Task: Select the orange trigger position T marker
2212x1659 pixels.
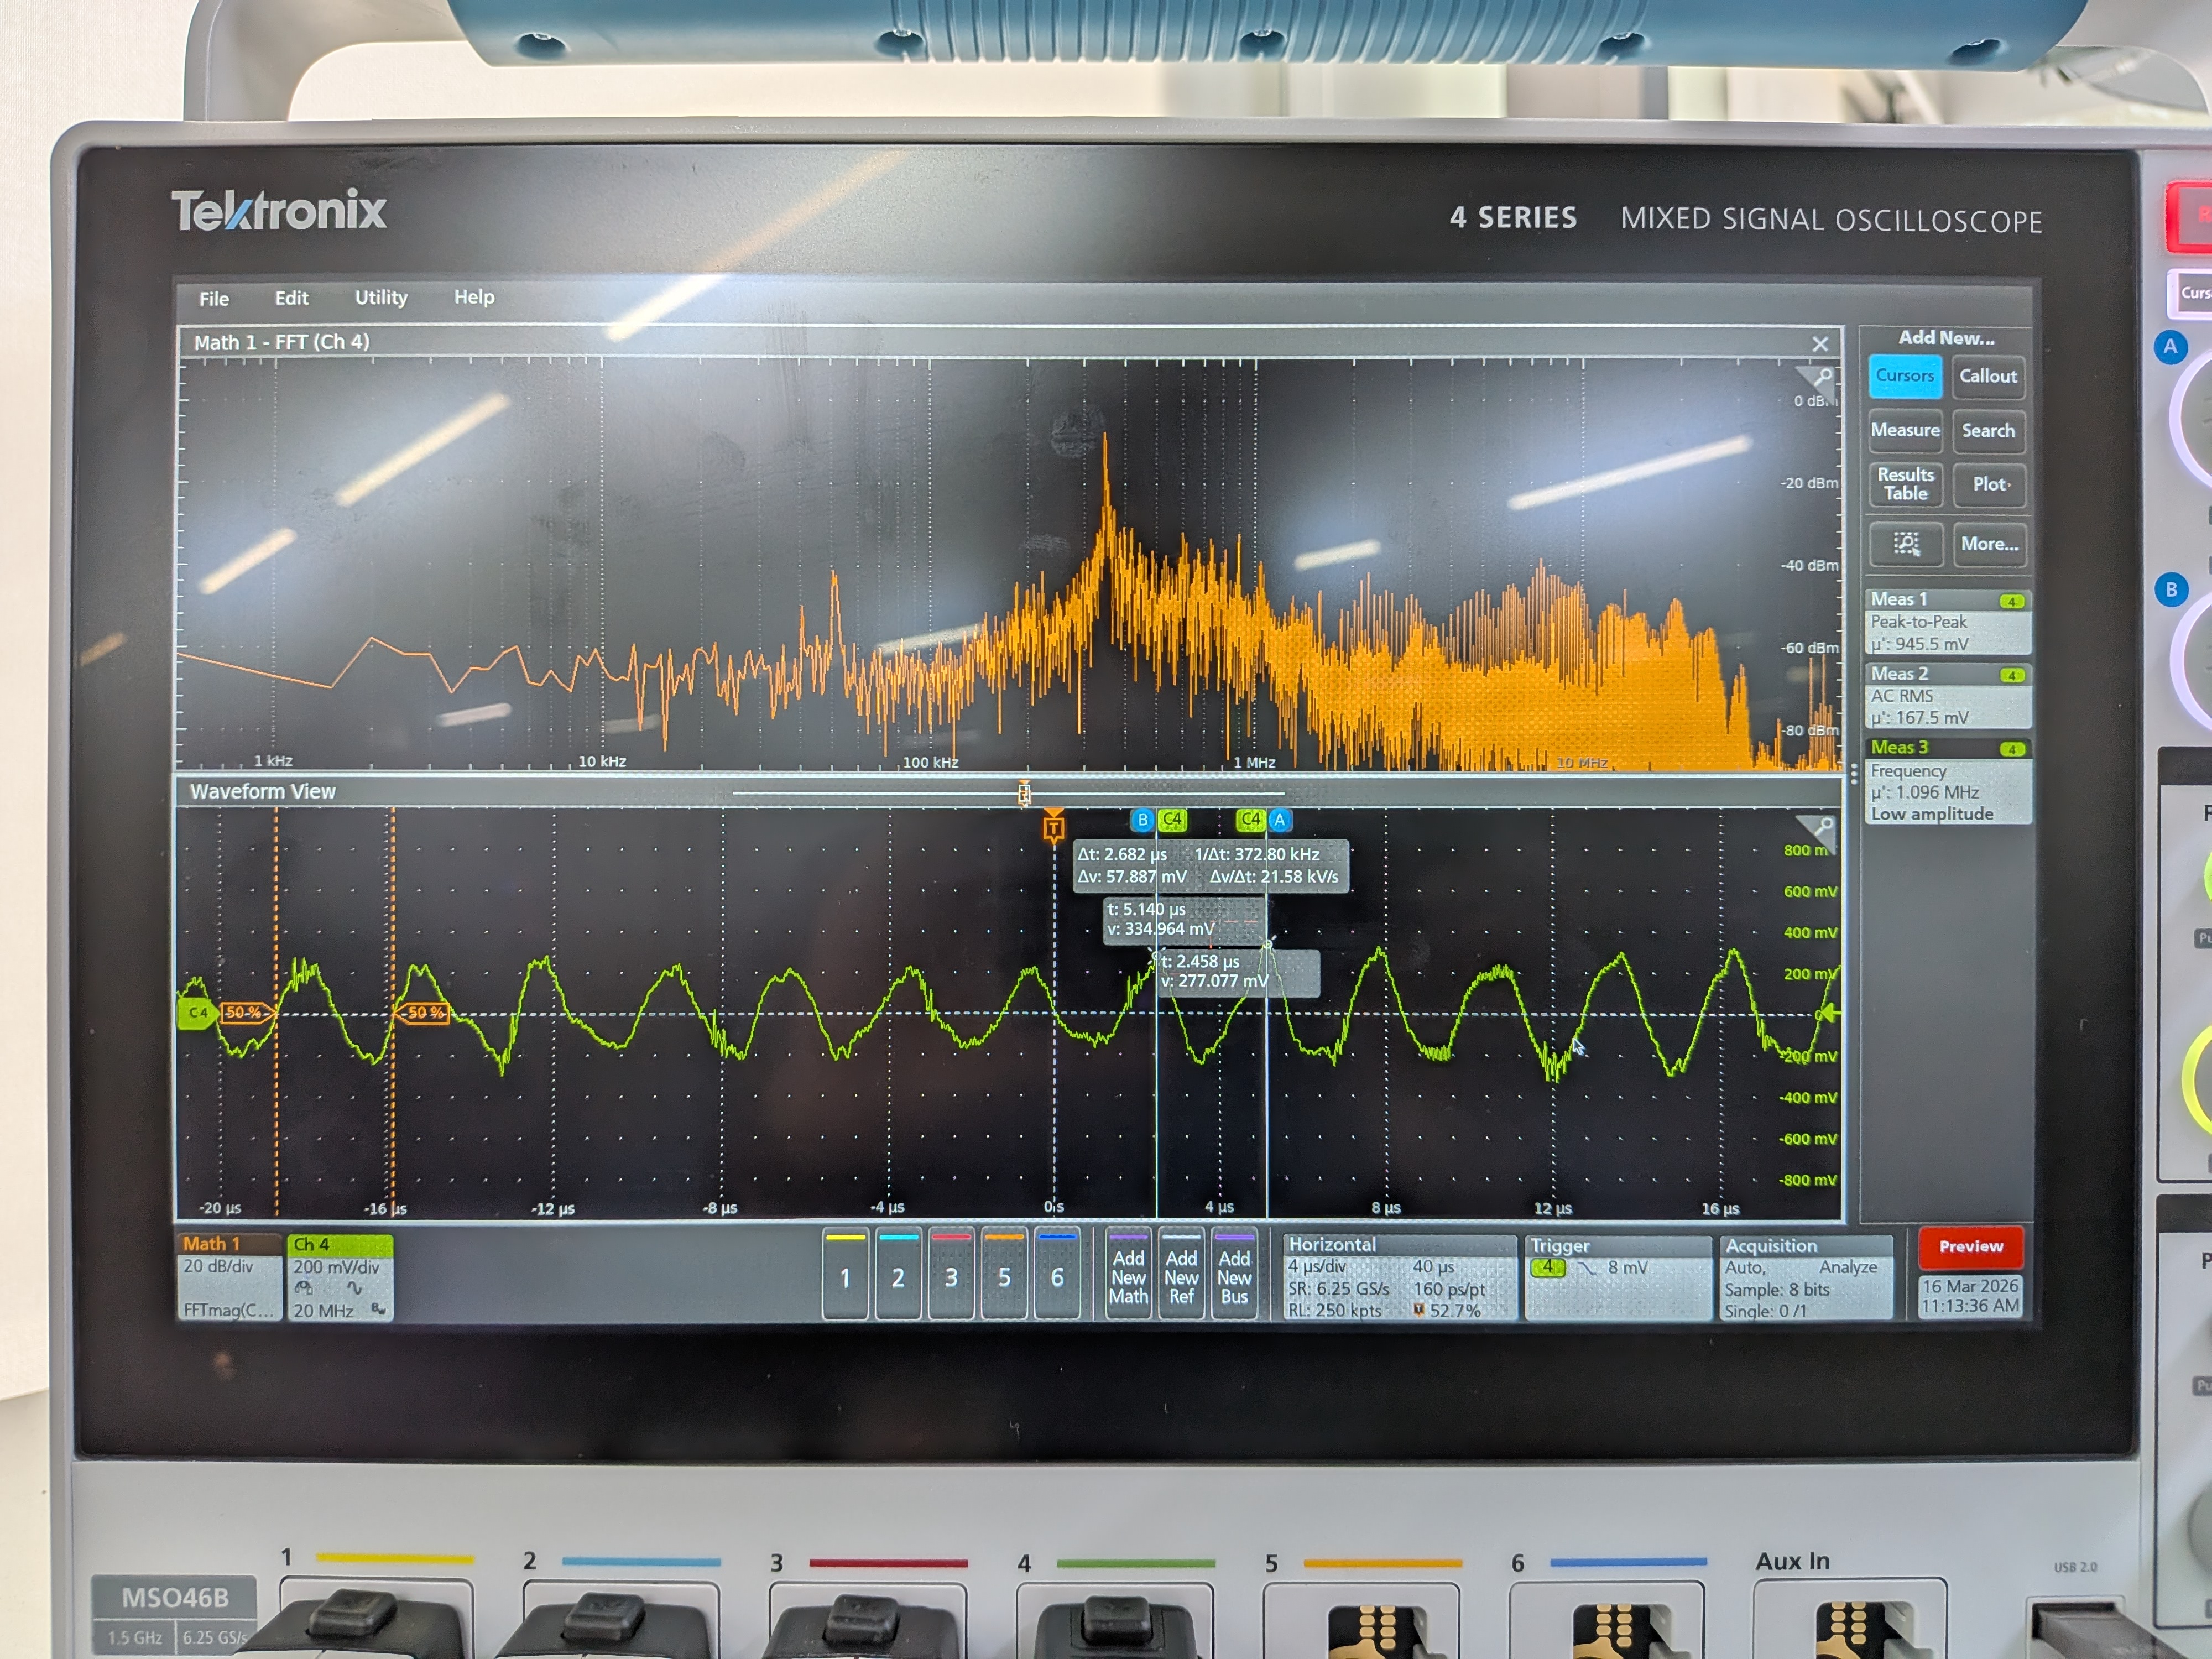Action: [x=1053, y=827]
